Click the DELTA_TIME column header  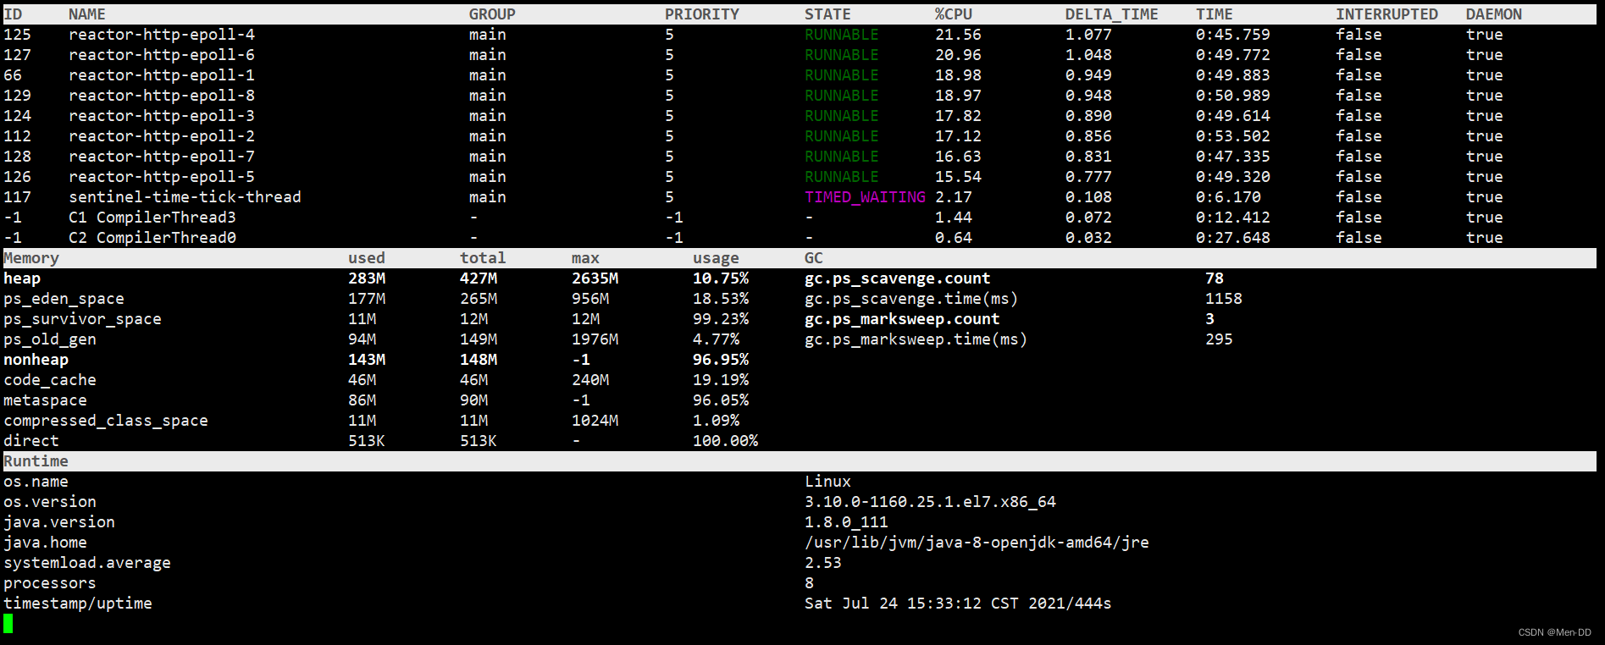(x=1112, y=14)
